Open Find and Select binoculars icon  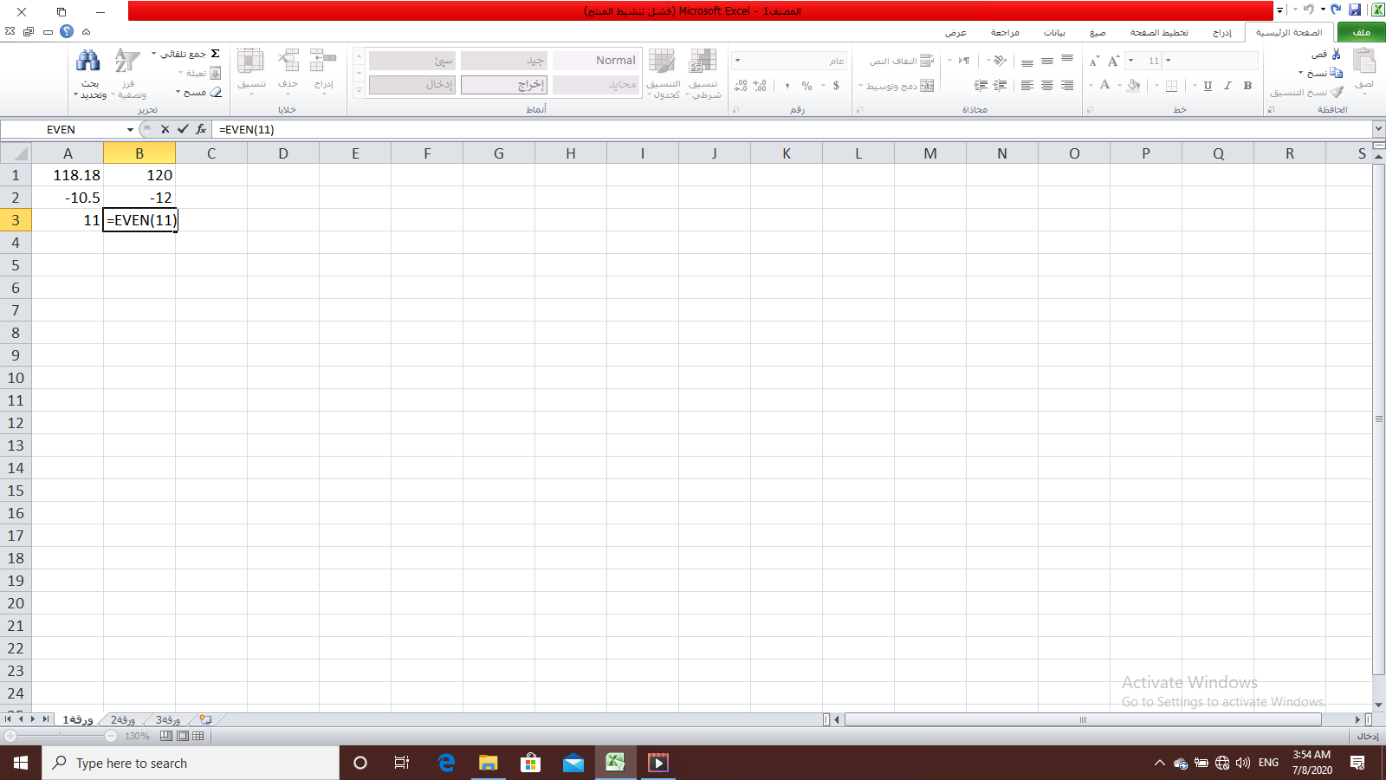click(88, 61)
